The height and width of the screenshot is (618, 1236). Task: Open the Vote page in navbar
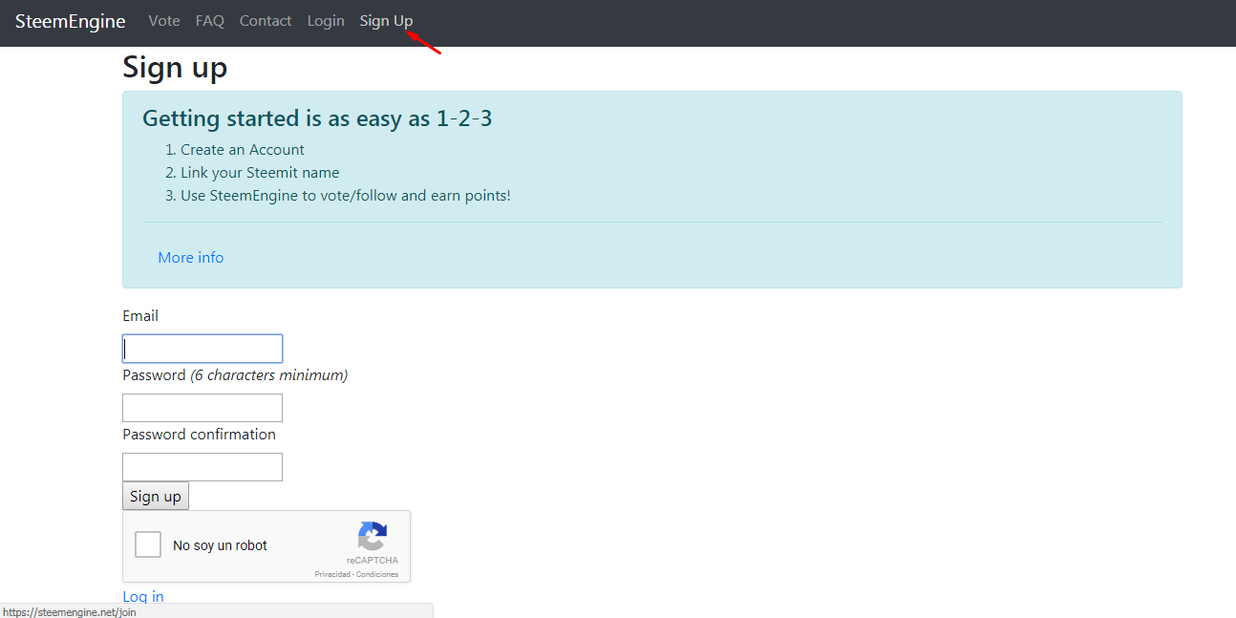coord(164,21)
